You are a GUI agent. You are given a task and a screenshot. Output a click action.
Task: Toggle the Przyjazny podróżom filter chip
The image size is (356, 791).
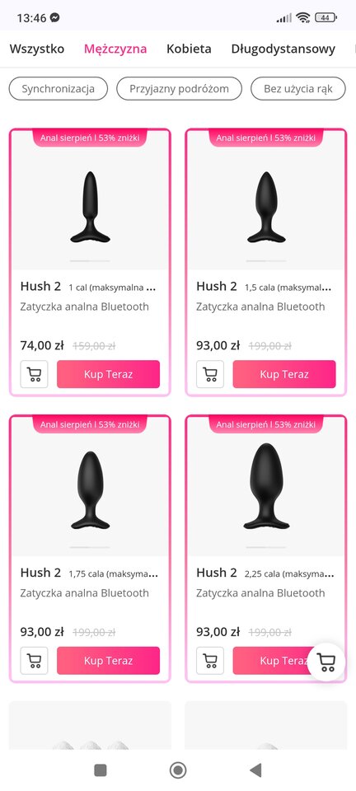pyautogui.click(x=179, y=89)
